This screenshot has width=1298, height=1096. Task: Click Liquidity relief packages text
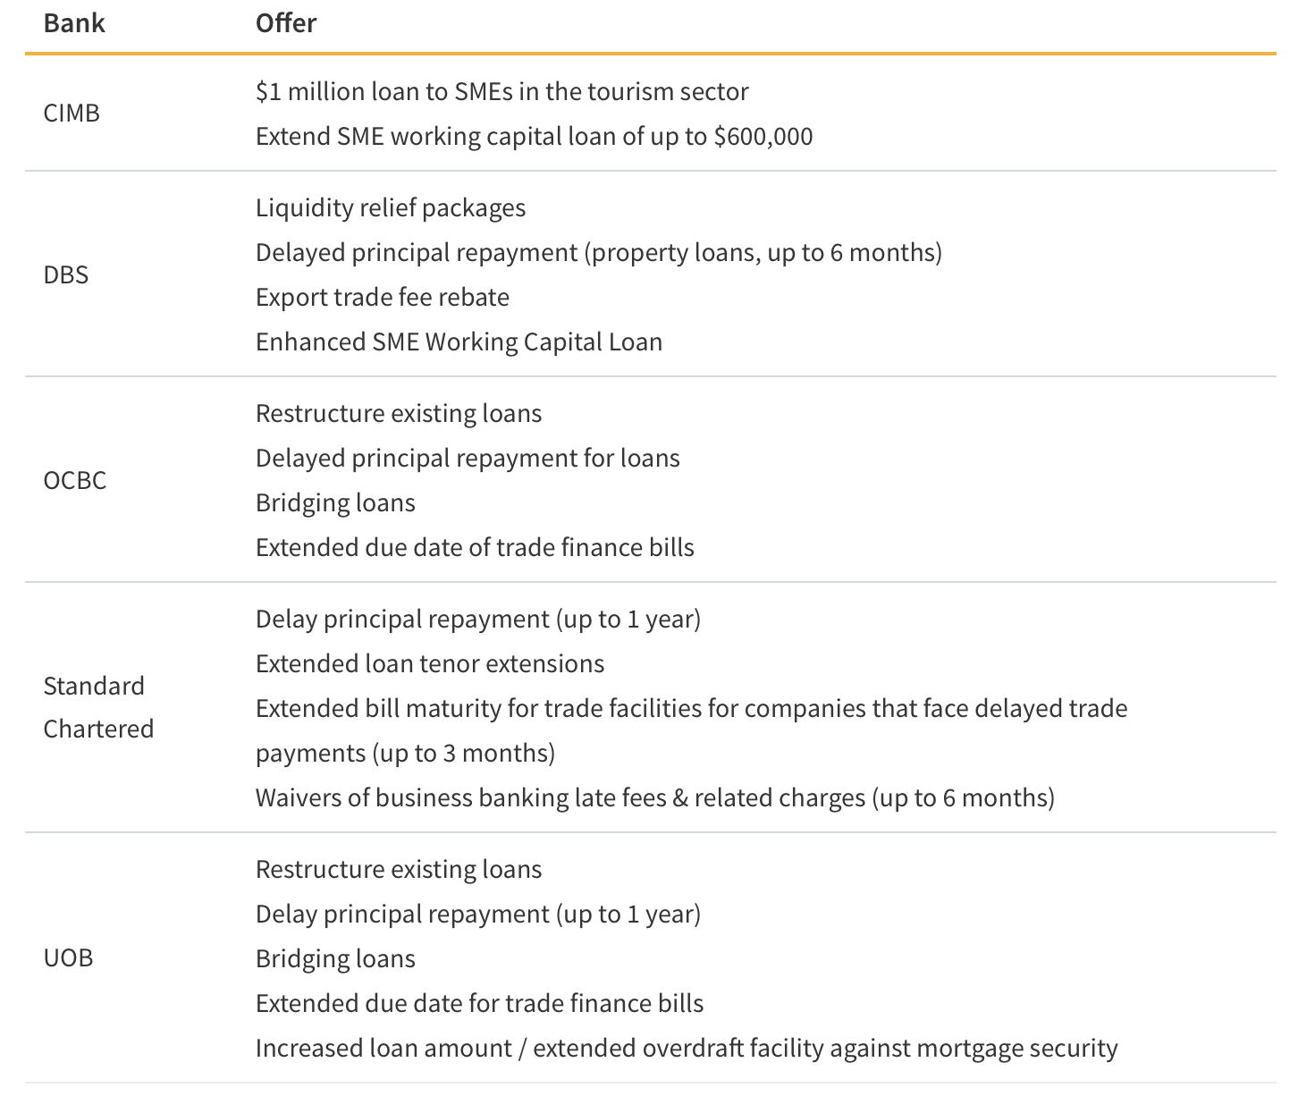(x=391, y=207)
